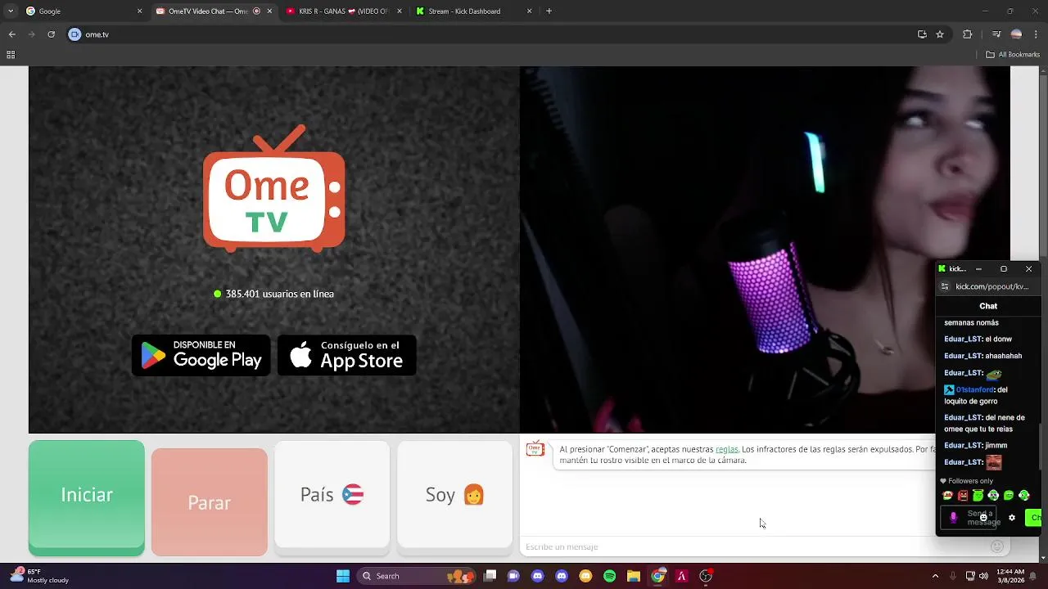Click the install app icon in address bar
The height and width of the screenshot is (589, 1048).
point(922,34)
